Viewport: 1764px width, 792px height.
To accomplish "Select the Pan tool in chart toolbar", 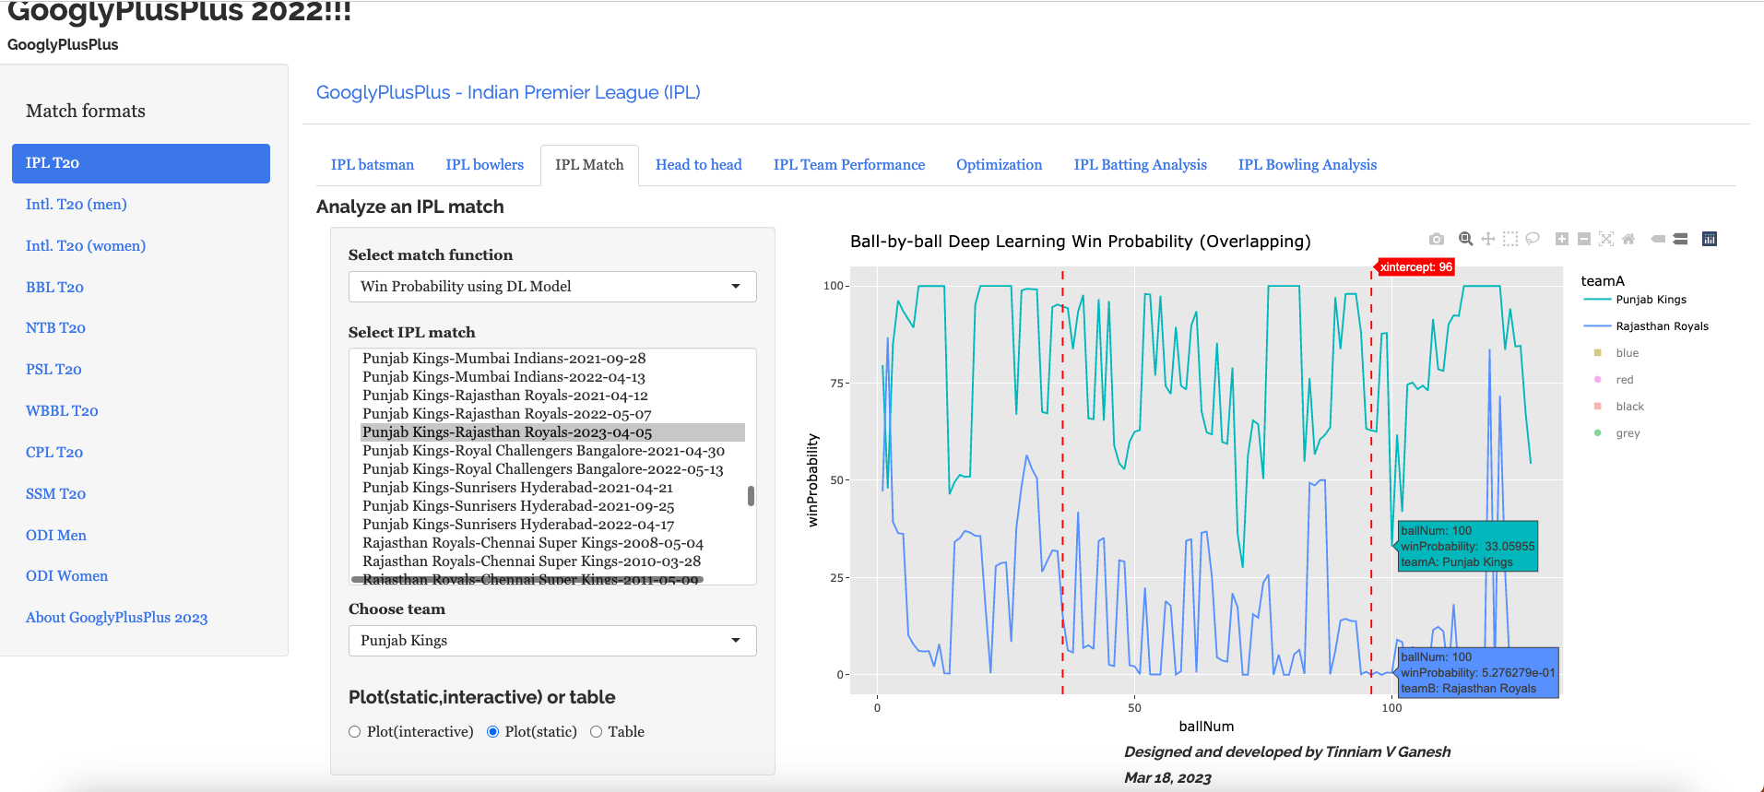I will point(1487,239).
